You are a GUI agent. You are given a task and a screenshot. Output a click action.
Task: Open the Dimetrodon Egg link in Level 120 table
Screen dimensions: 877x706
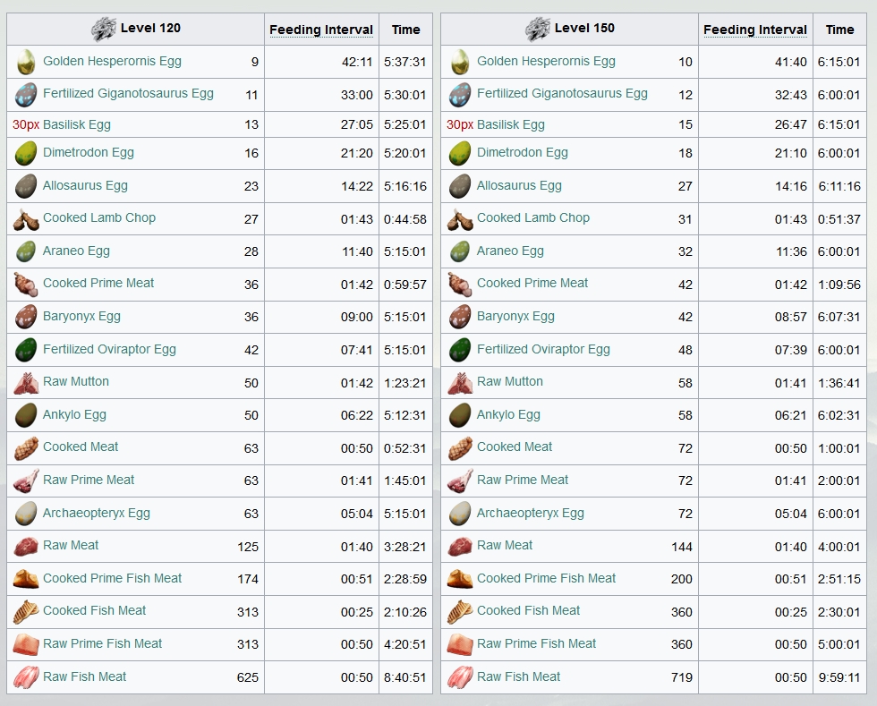(x=89, y=152)
